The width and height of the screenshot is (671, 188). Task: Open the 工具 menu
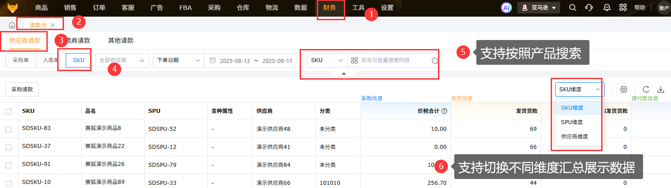click(x=358, y=8)
